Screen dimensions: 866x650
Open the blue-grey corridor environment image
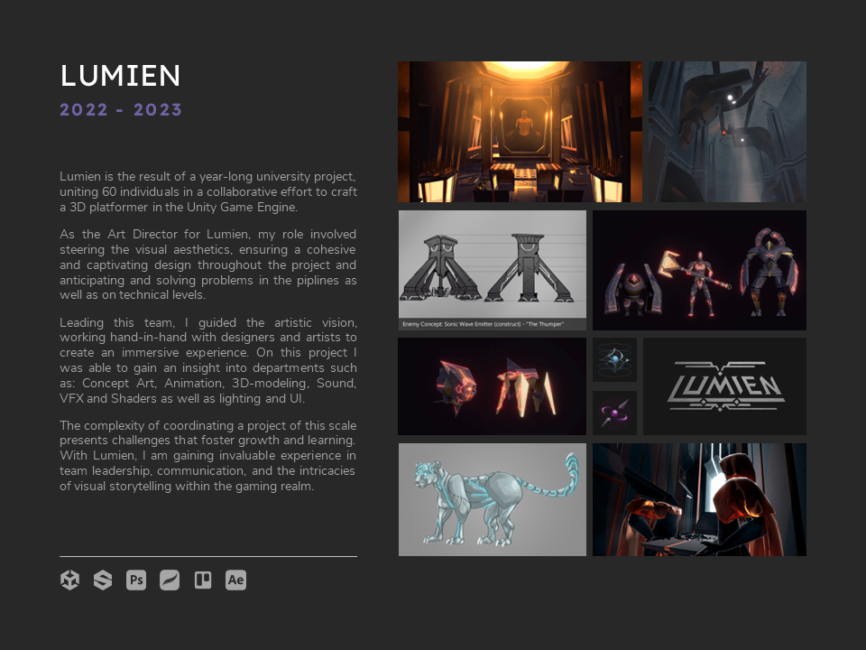727,132
